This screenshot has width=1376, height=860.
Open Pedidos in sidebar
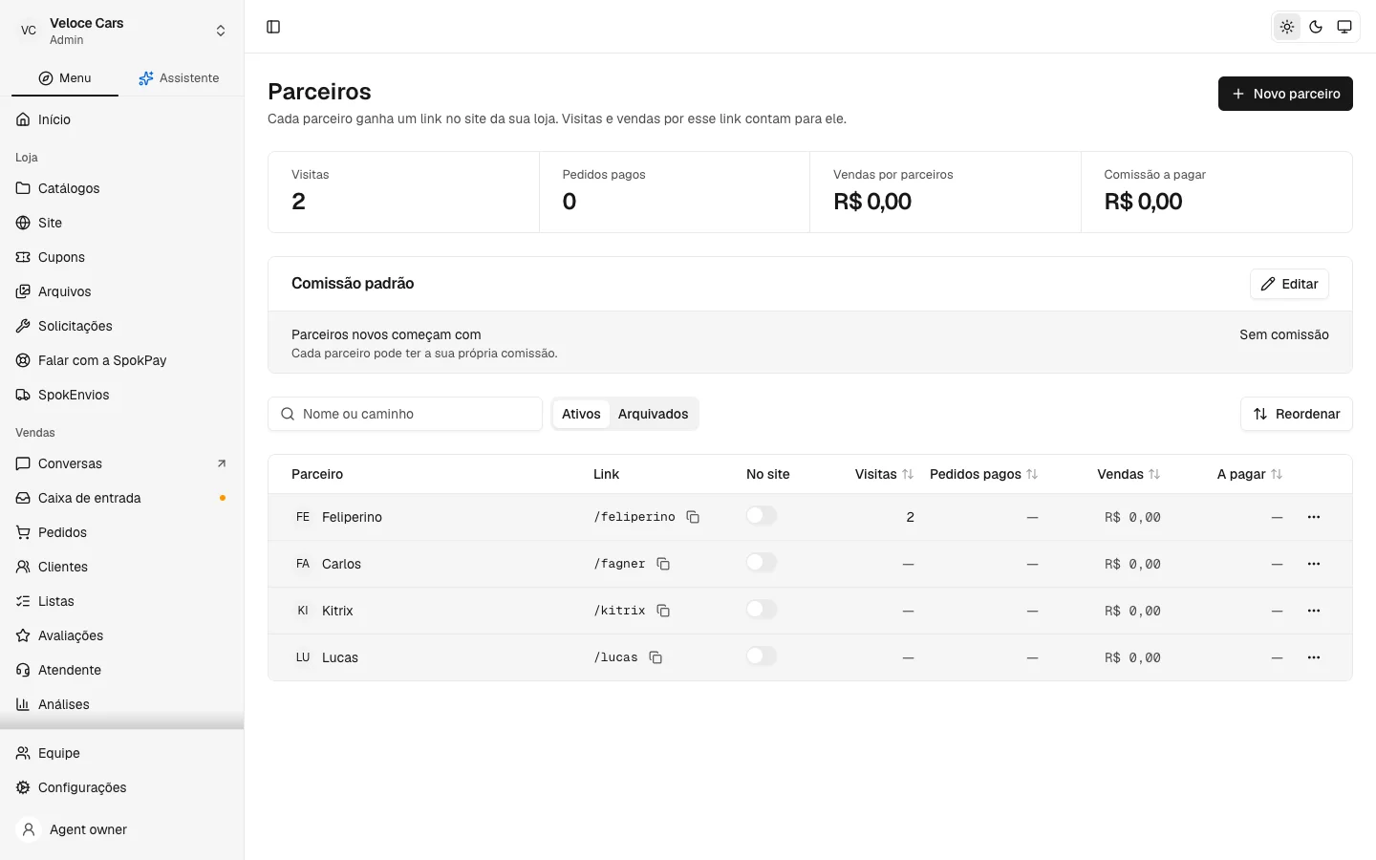click(122, 532)
